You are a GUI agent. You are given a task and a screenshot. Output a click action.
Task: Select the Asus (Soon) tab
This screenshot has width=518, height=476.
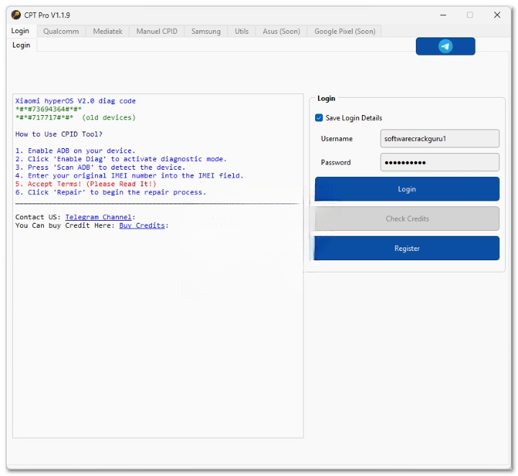(x=281, y=32)
